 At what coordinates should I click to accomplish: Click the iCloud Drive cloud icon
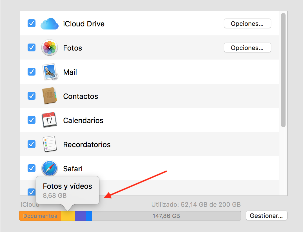pos(49,24)
